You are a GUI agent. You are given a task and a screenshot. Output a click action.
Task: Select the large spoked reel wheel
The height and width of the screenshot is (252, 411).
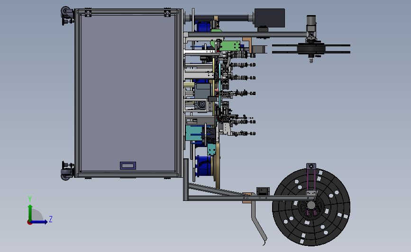[311, 207]
